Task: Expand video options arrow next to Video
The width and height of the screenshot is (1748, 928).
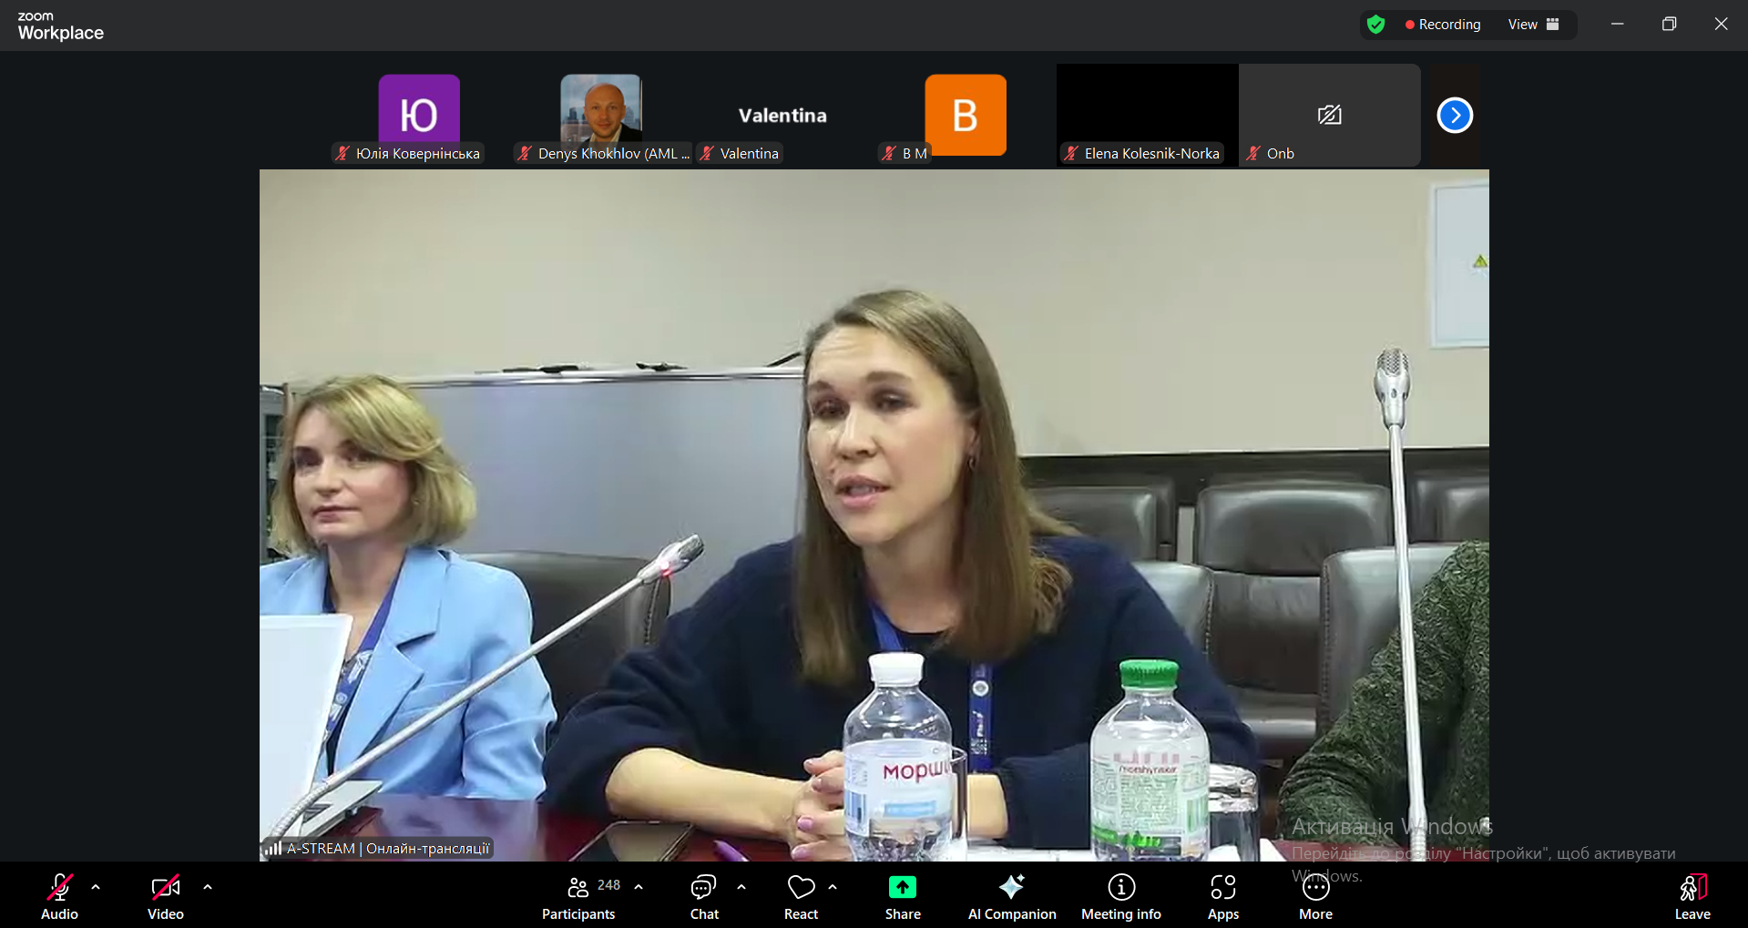Action: [x=208, y=886]
